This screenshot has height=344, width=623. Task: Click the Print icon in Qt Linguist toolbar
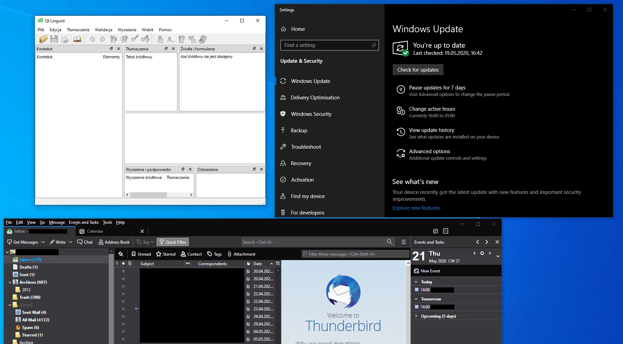point(65,39)
